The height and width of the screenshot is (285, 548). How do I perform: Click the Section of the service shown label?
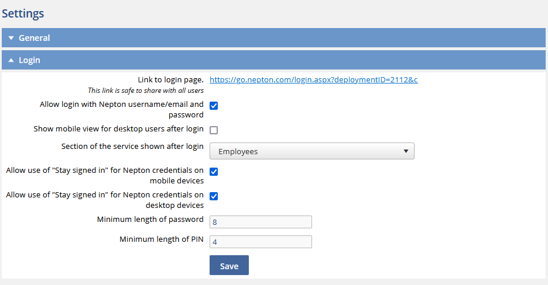pyautogui.click(x=132, y=147)
